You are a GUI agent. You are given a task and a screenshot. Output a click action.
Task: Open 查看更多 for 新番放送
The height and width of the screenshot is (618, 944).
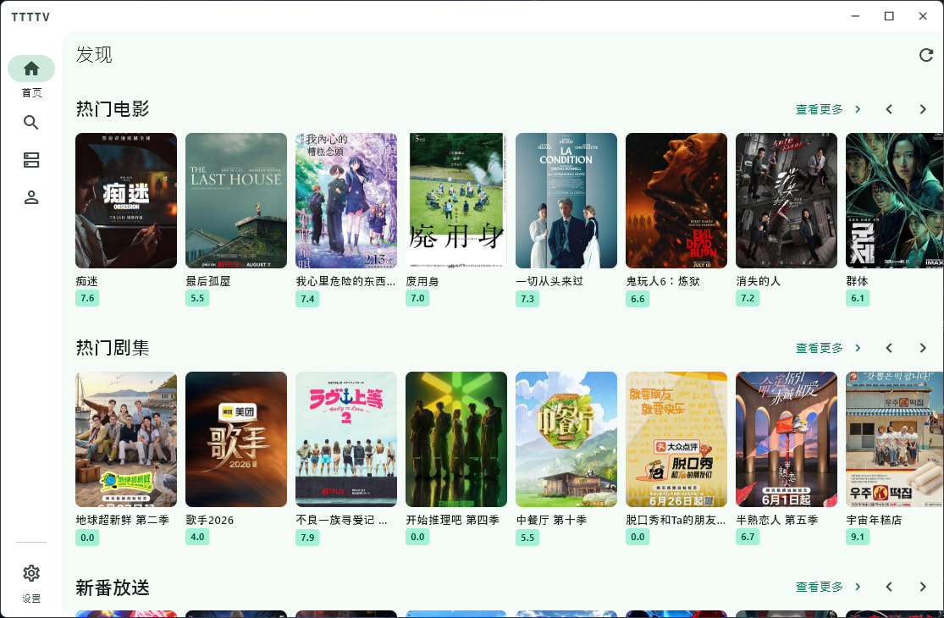click(828, 587)
